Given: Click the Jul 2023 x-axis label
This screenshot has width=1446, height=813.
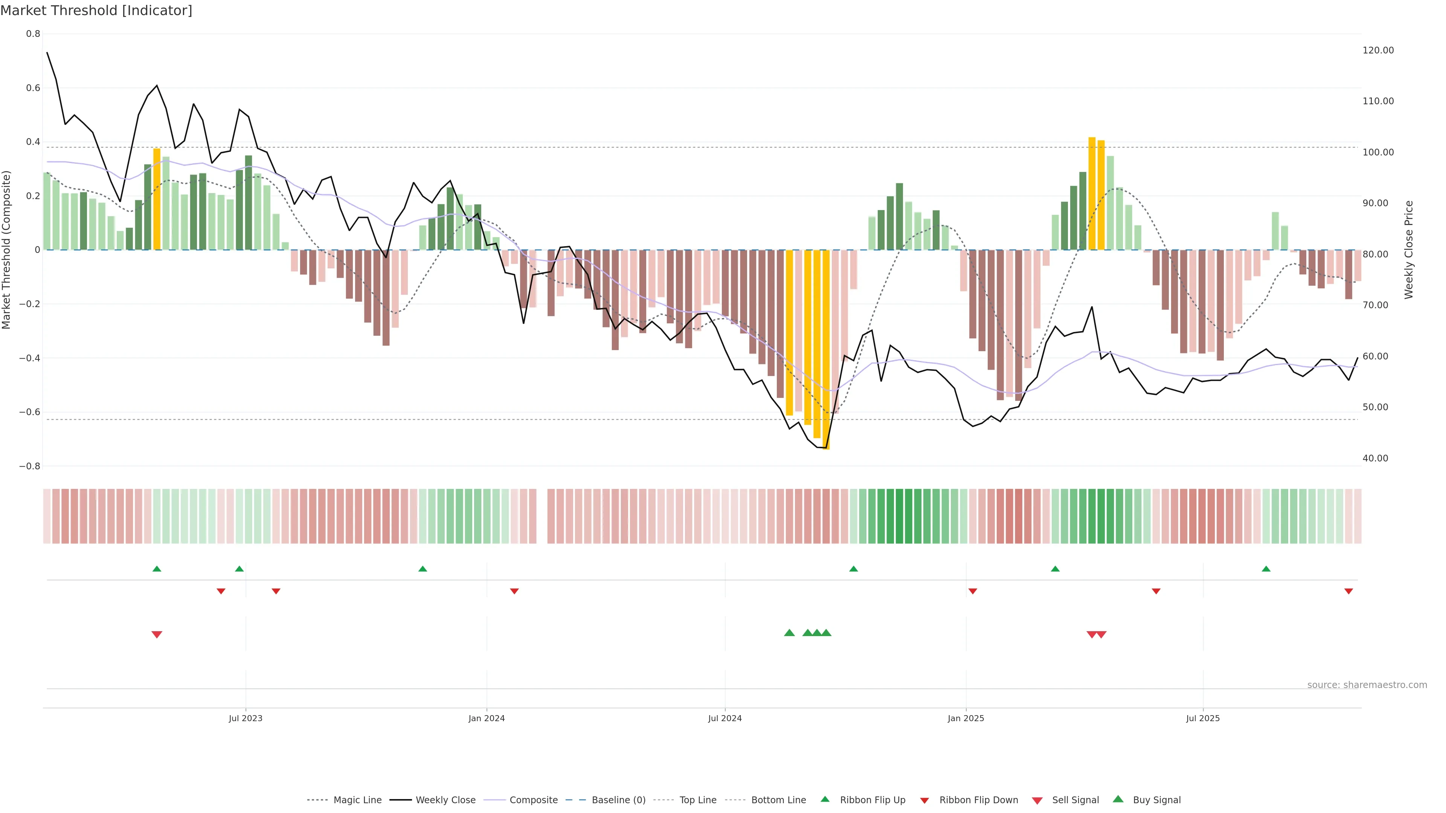Looking at the screenshot, I should coord(245,718).
